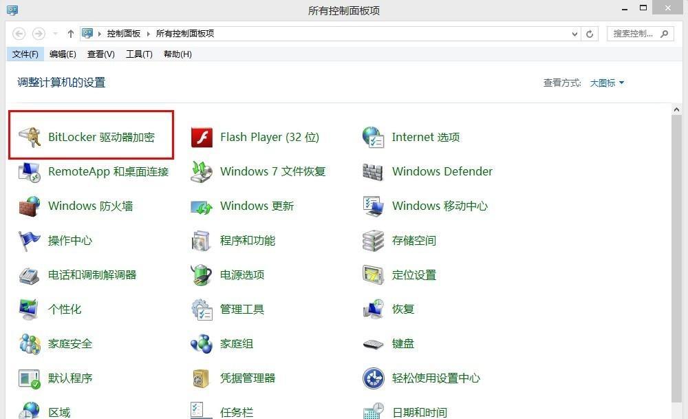The height and width of the screenshot is (419, 688).
Task: Open the 默认程序 icon
Action: click(x=30, y=378)
